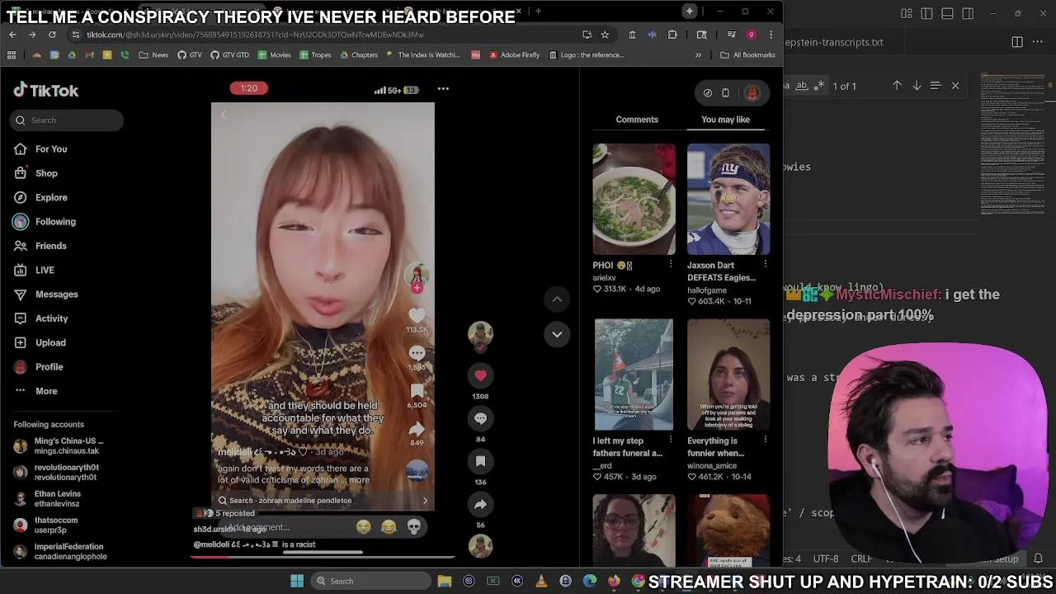
Task: Open the PHO! noodle video thumbnail
Action: click(x=634, y=199)
